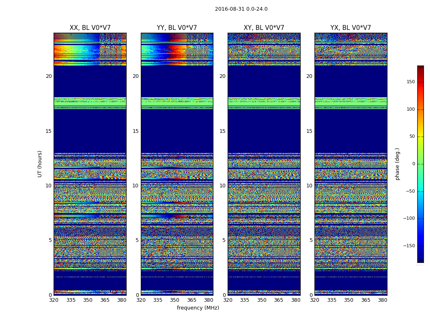Select the "YX, BL V0*V7" panel title
Screen dimensions: 430x328
coord(351,28)
